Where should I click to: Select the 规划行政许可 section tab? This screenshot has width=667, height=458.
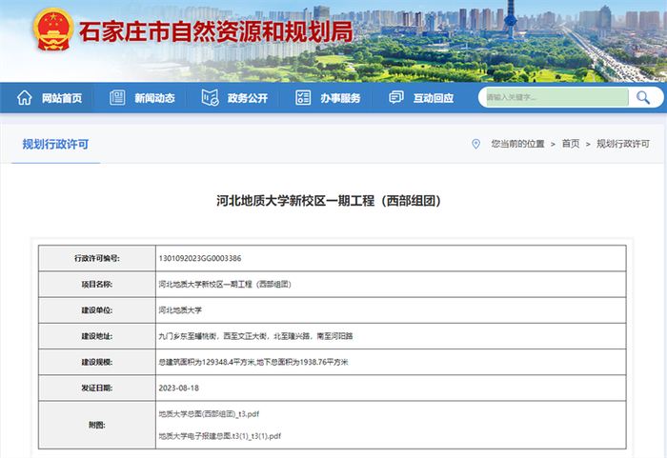tap(55, 144)
